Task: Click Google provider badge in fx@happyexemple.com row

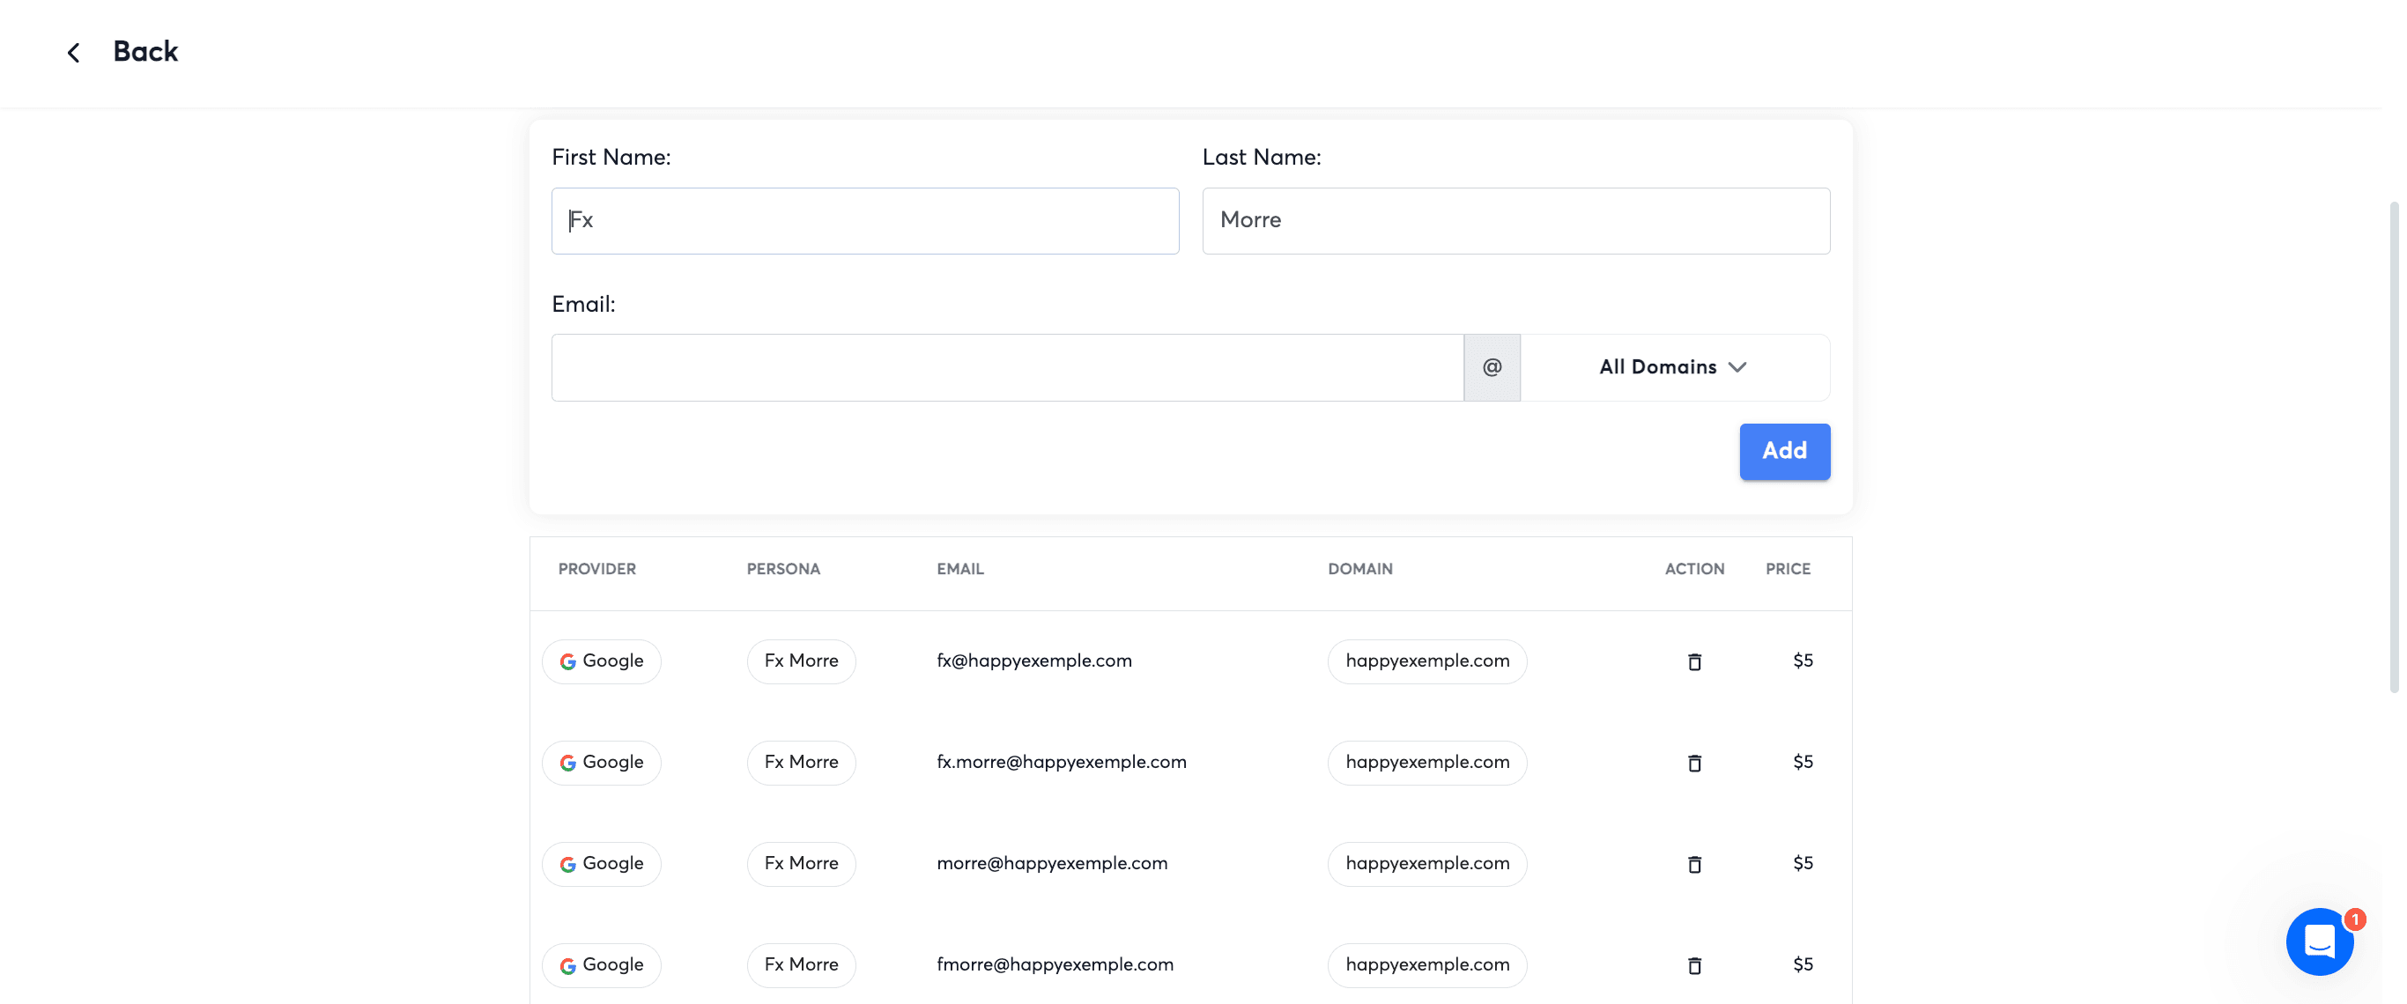Action: 602,661
